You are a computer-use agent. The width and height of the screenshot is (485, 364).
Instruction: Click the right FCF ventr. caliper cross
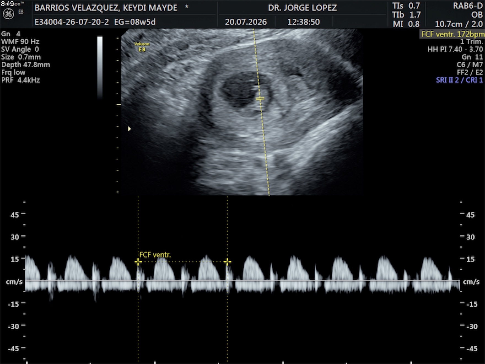click(227, 261)
